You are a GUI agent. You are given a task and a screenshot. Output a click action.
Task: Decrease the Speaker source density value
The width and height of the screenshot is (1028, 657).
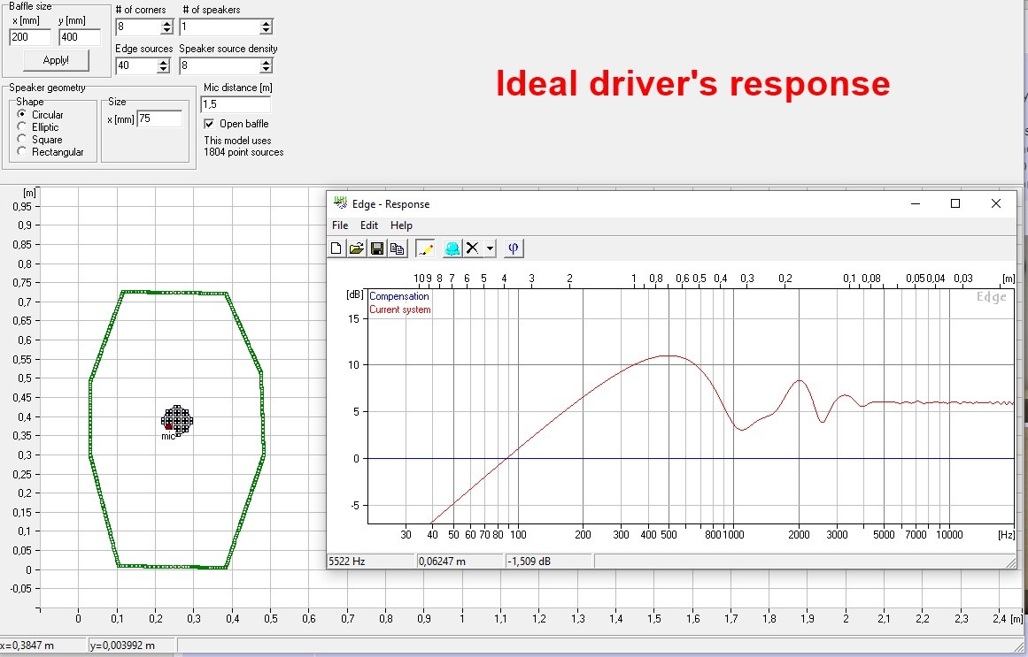(266, 69)
